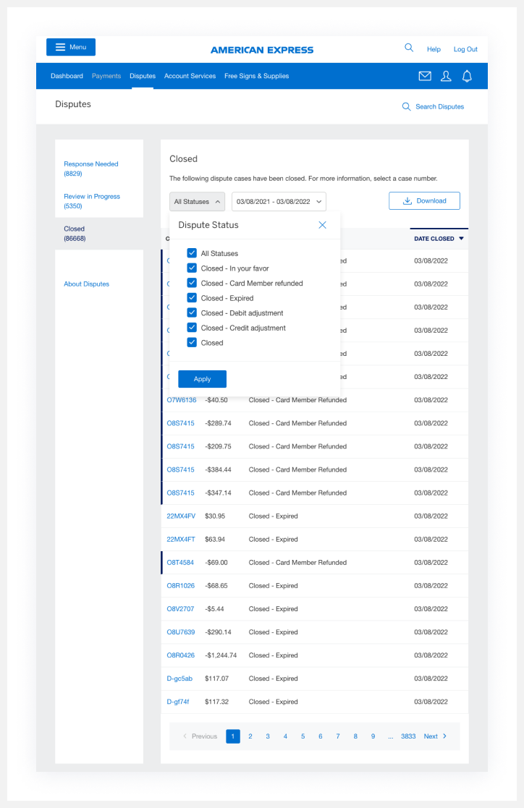Screen dimensions: 524x808
Task: Open the Payments tab
Action: pos(106,76)
